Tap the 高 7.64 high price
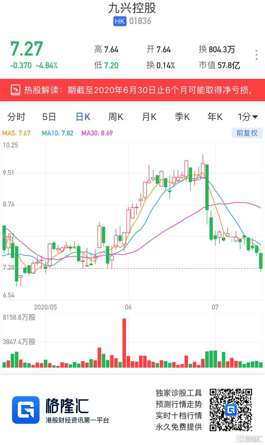 [106, 50]
